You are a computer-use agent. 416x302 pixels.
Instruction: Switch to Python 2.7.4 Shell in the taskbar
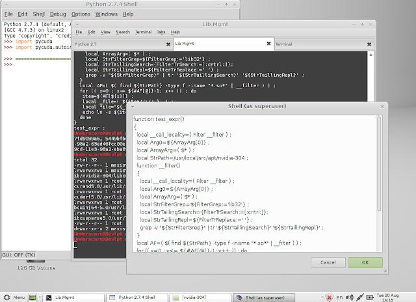(x=136, y=297)
